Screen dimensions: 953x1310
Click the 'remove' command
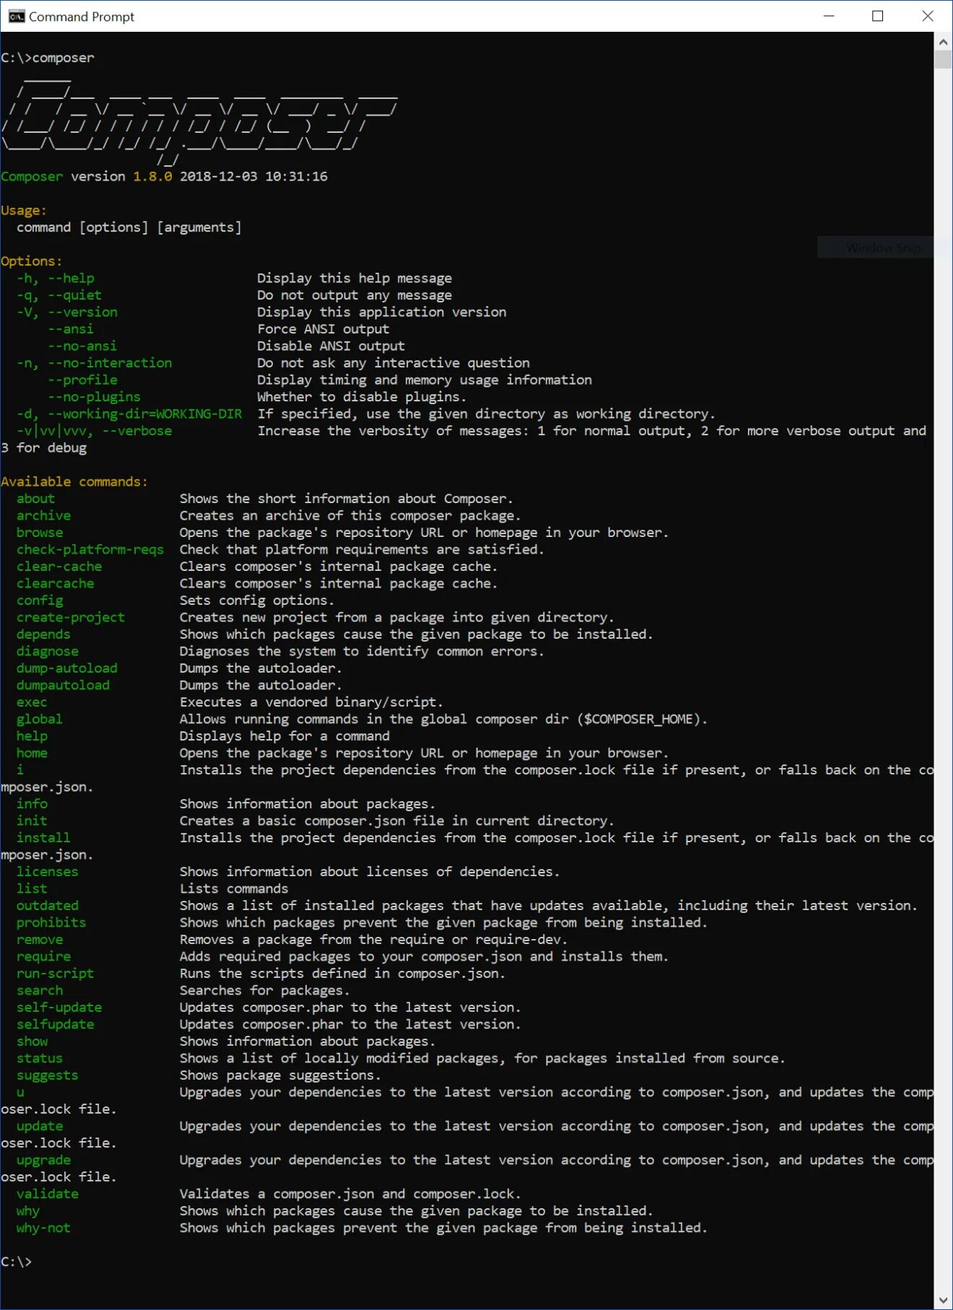40,940
